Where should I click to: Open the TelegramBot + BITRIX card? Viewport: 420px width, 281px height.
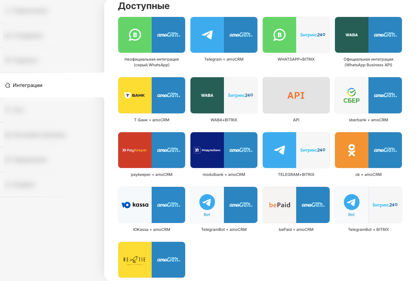(368, 205)
